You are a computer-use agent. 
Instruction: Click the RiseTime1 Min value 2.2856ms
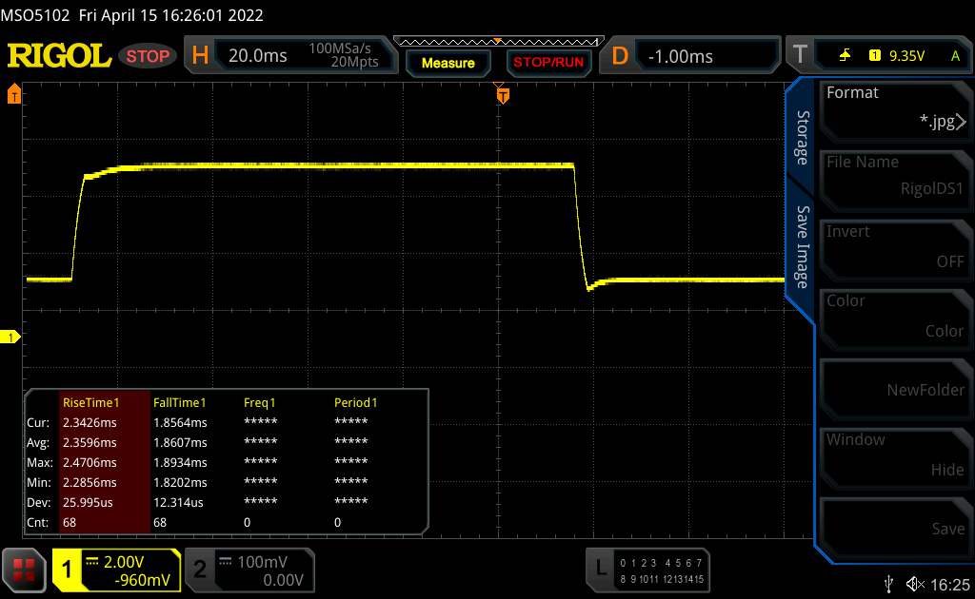[x=90, y=482]
